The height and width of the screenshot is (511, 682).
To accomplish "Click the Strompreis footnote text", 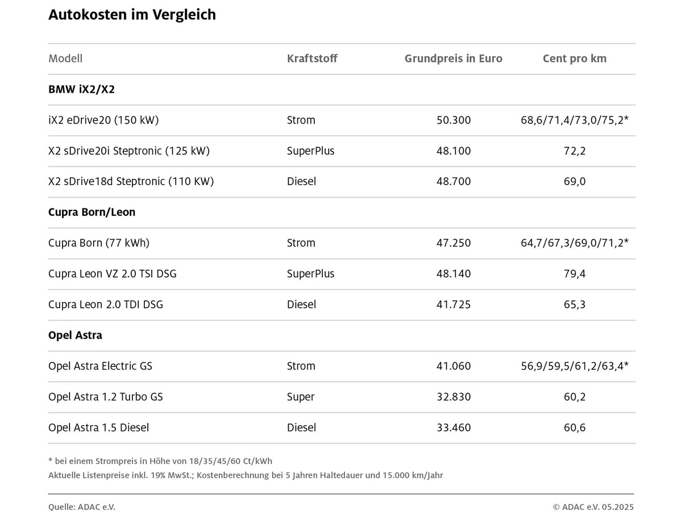I will [160, 461].
